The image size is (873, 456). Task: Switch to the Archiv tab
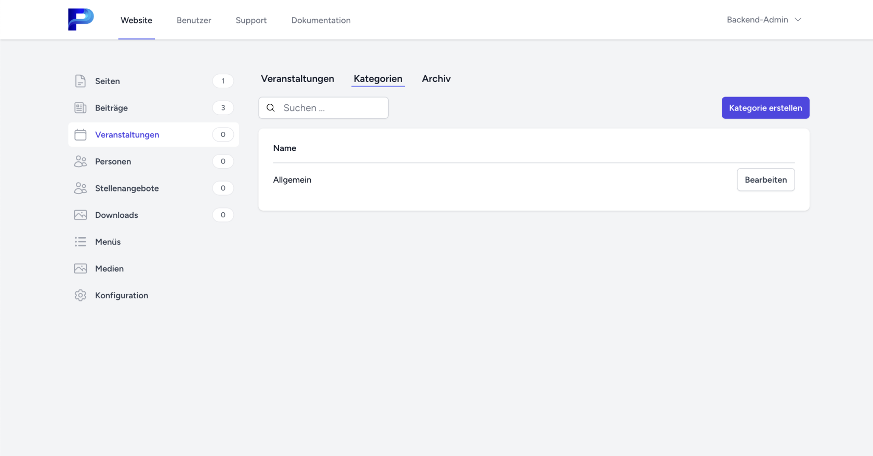point(436,79)
